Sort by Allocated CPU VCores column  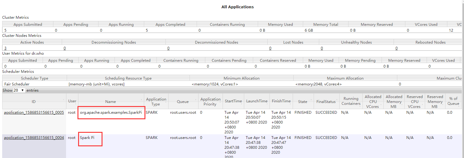tap(373, 101)
